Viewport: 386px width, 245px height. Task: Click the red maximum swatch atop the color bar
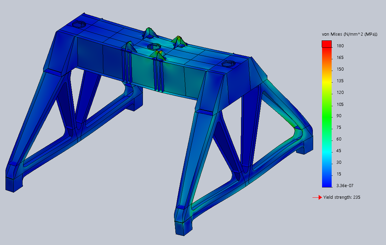327,44
